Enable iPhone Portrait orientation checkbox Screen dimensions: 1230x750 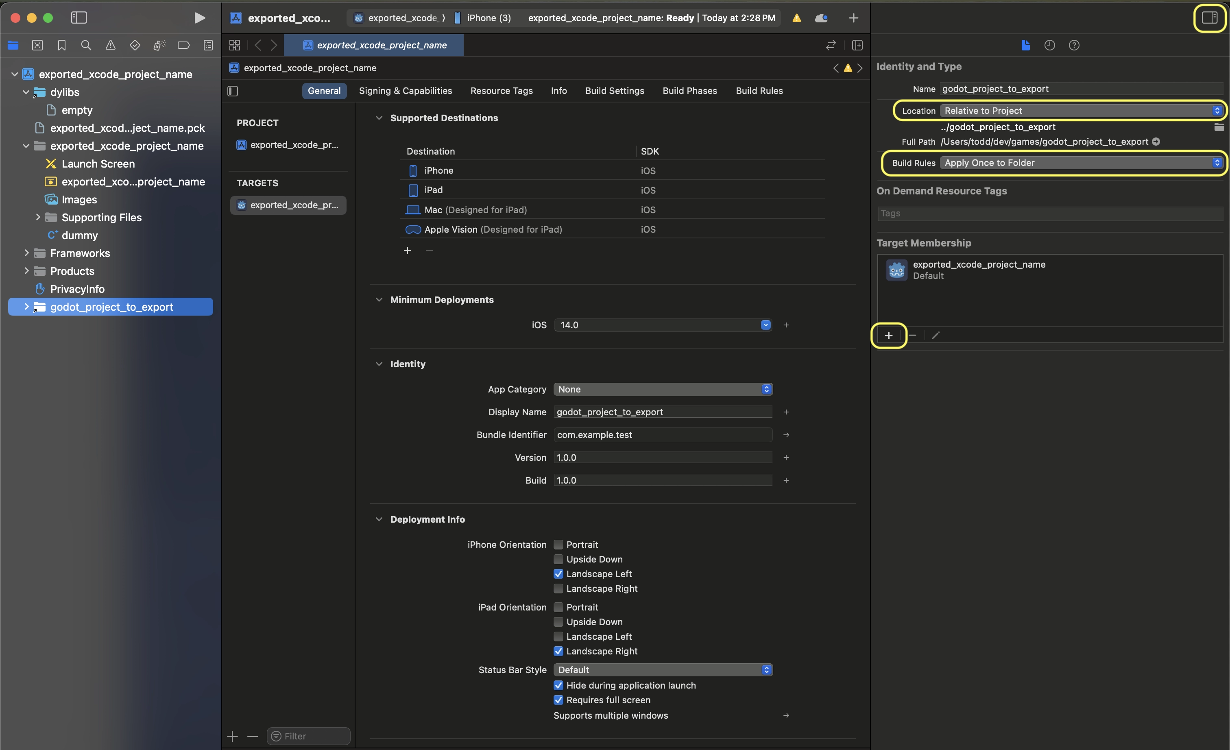tap(558, 545)
